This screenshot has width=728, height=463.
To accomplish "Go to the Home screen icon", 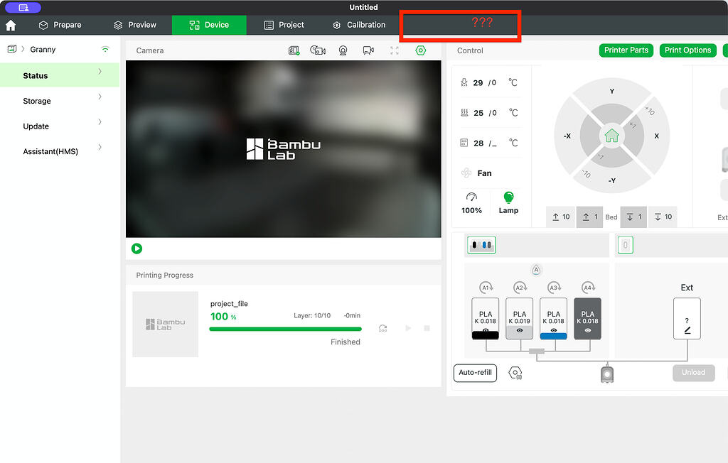I will 11,25.
